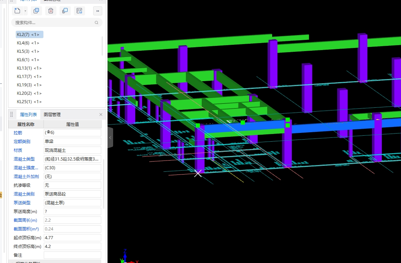The image size is (401, 263).
Task: Close the properties panel with the X
Action: pyautogui.click(x=101, y=115)
